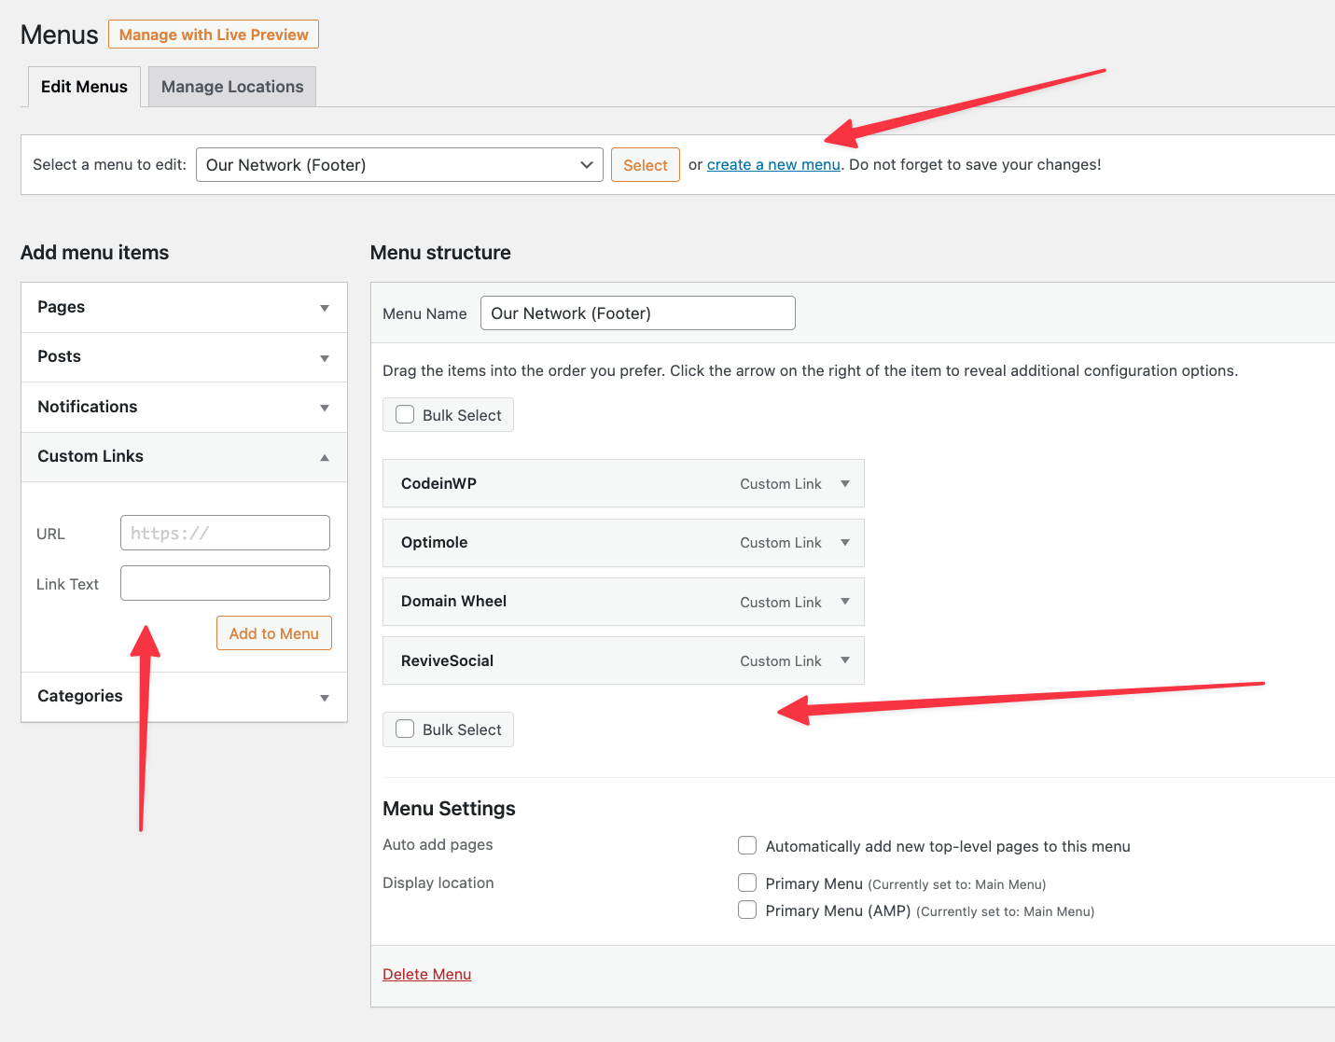
Task: Expand the Posts panel
Action: (324, 357)
